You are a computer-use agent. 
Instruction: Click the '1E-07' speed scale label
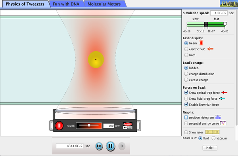coord(211,31)
